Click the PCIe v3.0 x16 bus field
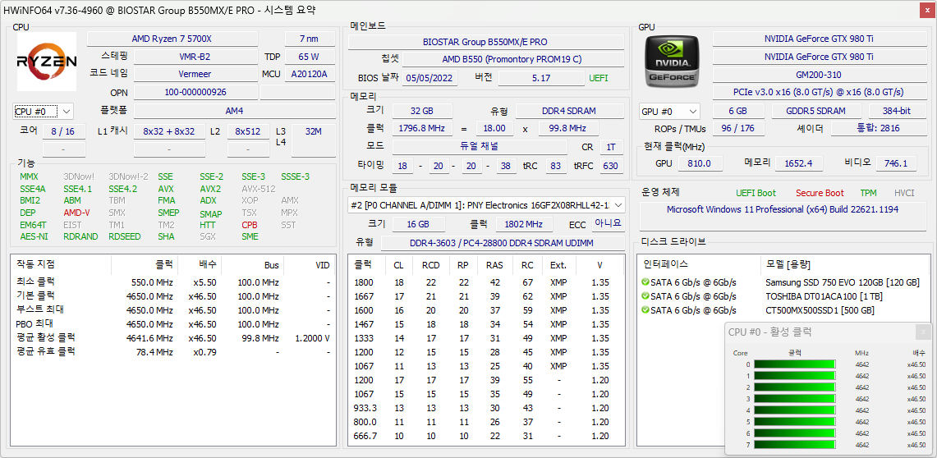937x458 pixels. coord(819,92)
